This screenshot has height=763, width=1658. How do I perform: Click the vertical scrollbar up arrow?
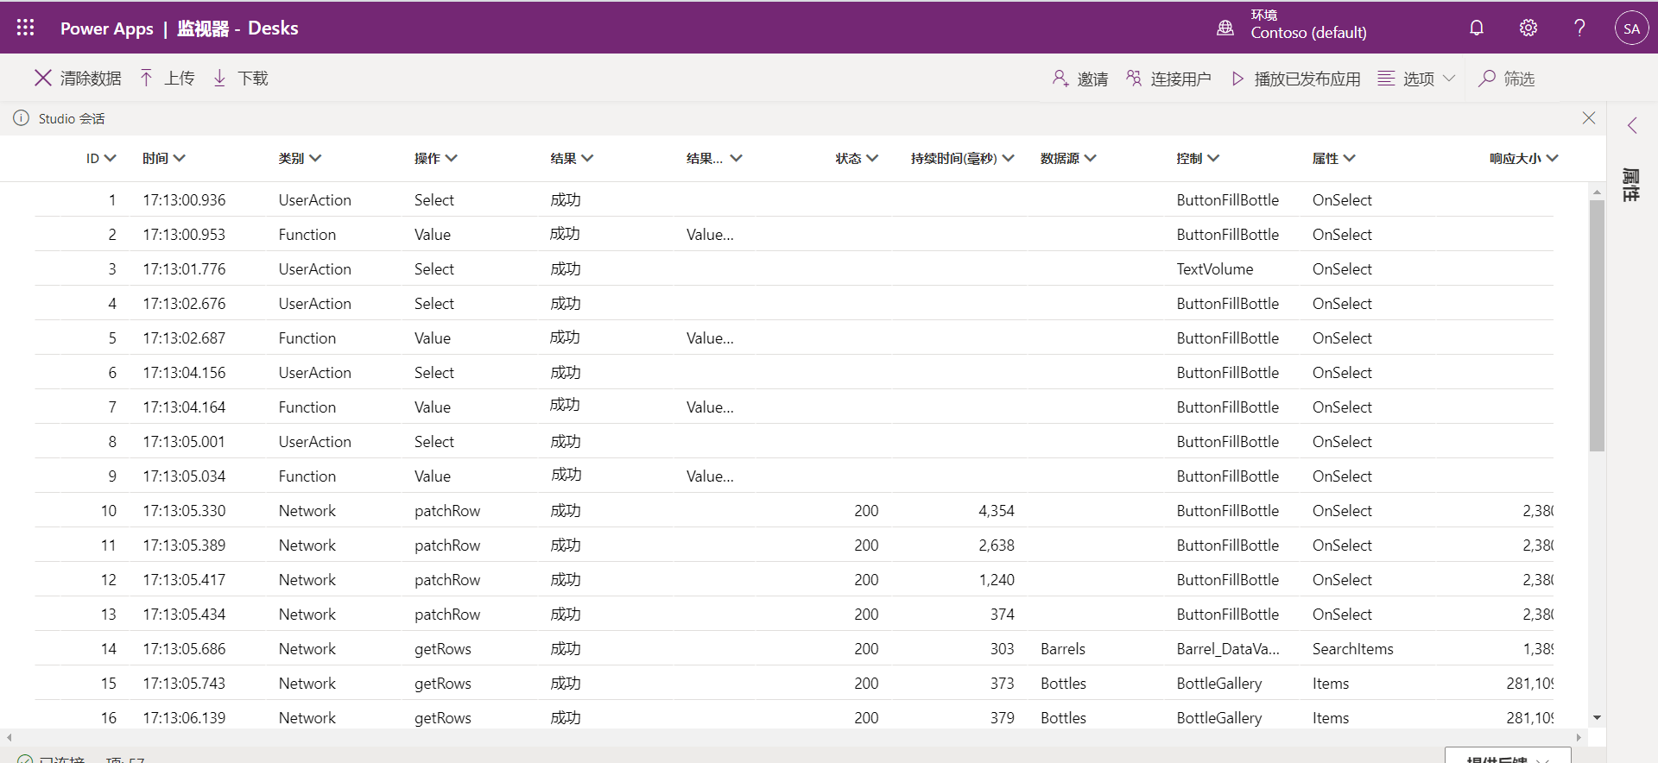coord(1597,192)
